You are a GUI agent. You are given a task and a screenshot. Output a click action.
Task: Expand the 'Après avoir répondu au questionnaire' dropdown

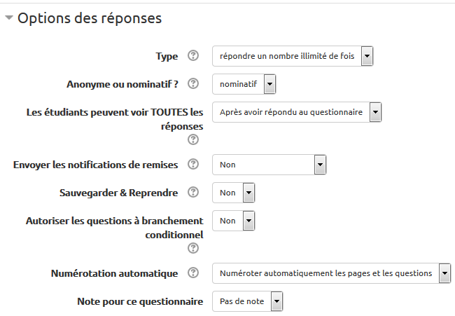pyautogui.click(x=297, y=112)
